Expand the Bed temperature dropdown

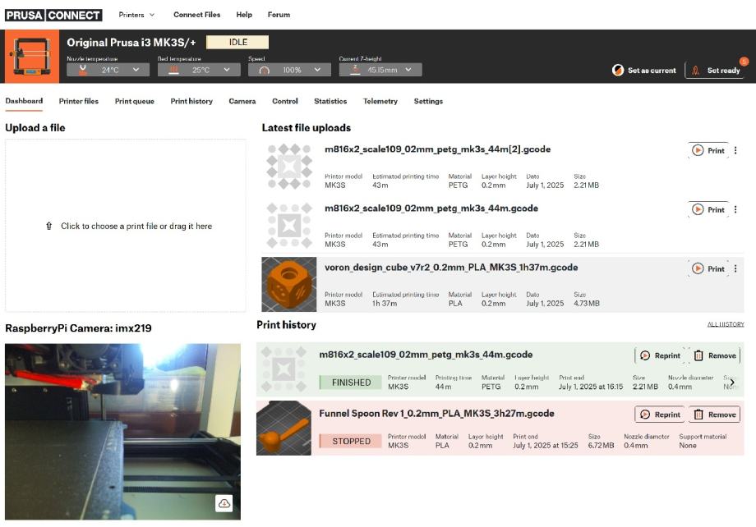(x=199, y=70)
